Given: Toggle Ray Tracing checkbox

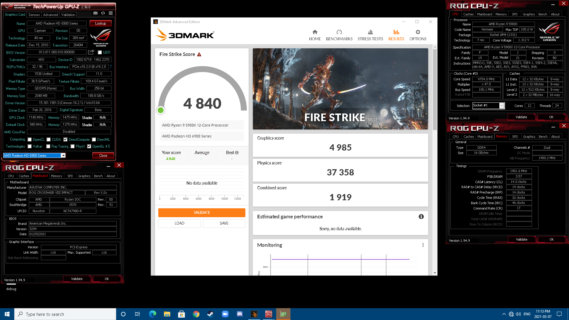Looking at the screenshot, I should tap(48, 146).
